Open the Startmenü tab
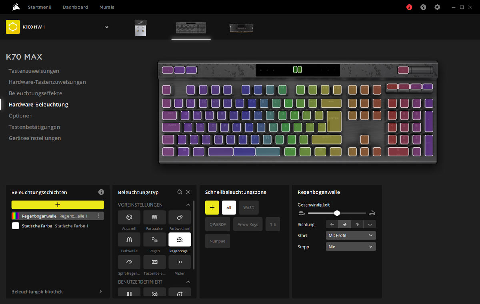The image size is (480, 304). pos(39,7)
